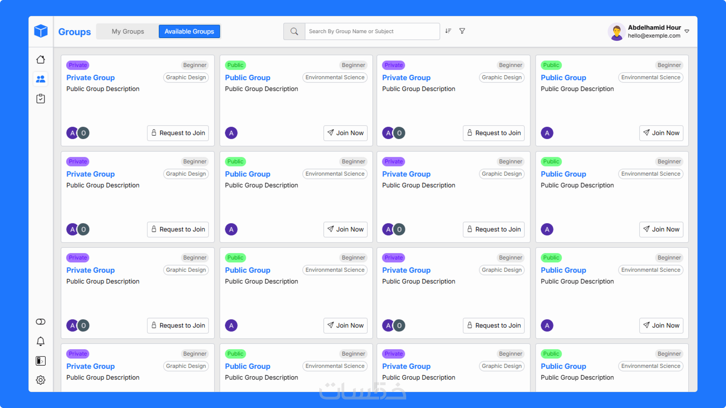
Task: Switch to the My Groups tab
Action: 128,31
